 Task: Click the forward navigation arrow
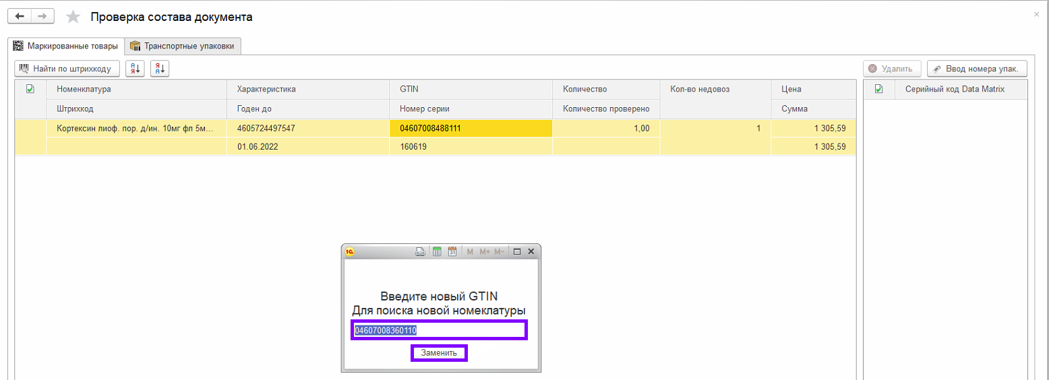click(x=42, y=16)
